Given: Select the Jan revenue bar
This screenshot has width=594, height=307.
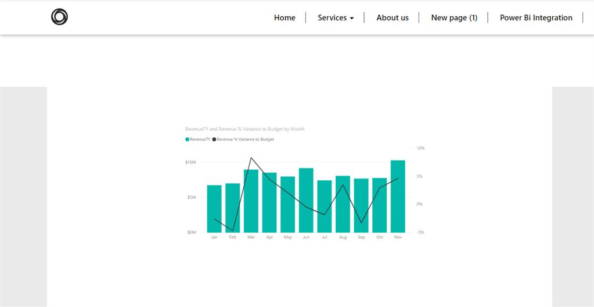Looking at the screenshot, I should pos(214,209).
